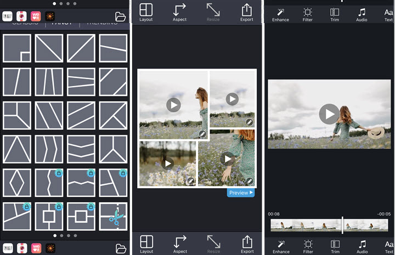Select Resize in the bottom collage toolbar
The height and width of the screenshot is (255, 395).
pyautogui.click(x=213, y=243)
